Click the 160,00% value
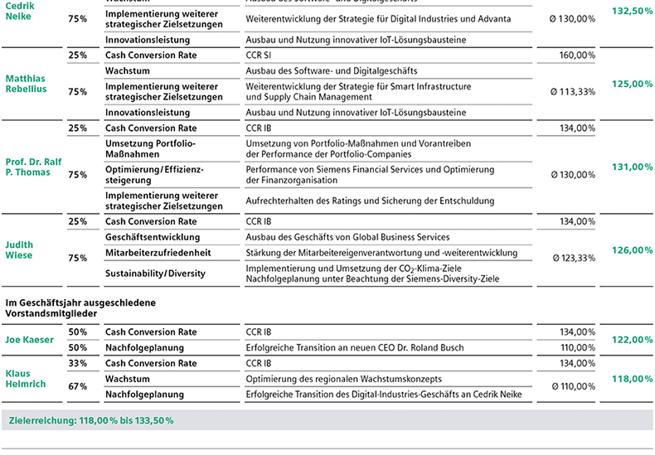The width and height of the screenshot is (655, 455). click(x=577, y=55)
